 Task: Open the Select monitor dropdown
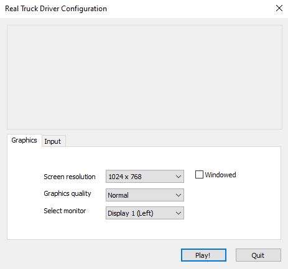click(x=145, y=213)
